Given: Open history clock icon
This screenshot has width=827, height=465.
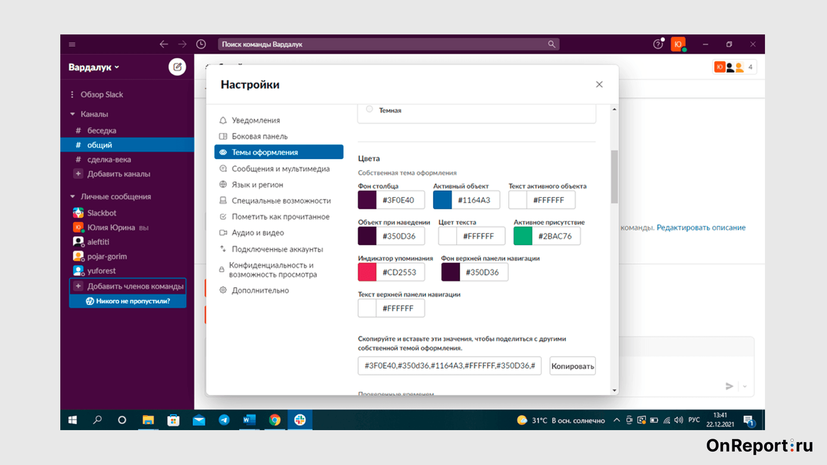Looking at the screenshot, I should pyautogui.click(x=201, y=44).
